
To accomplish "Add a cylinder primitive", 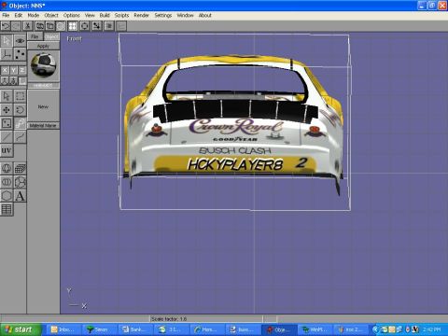I will pyautogui.click(x=7, y=182).
